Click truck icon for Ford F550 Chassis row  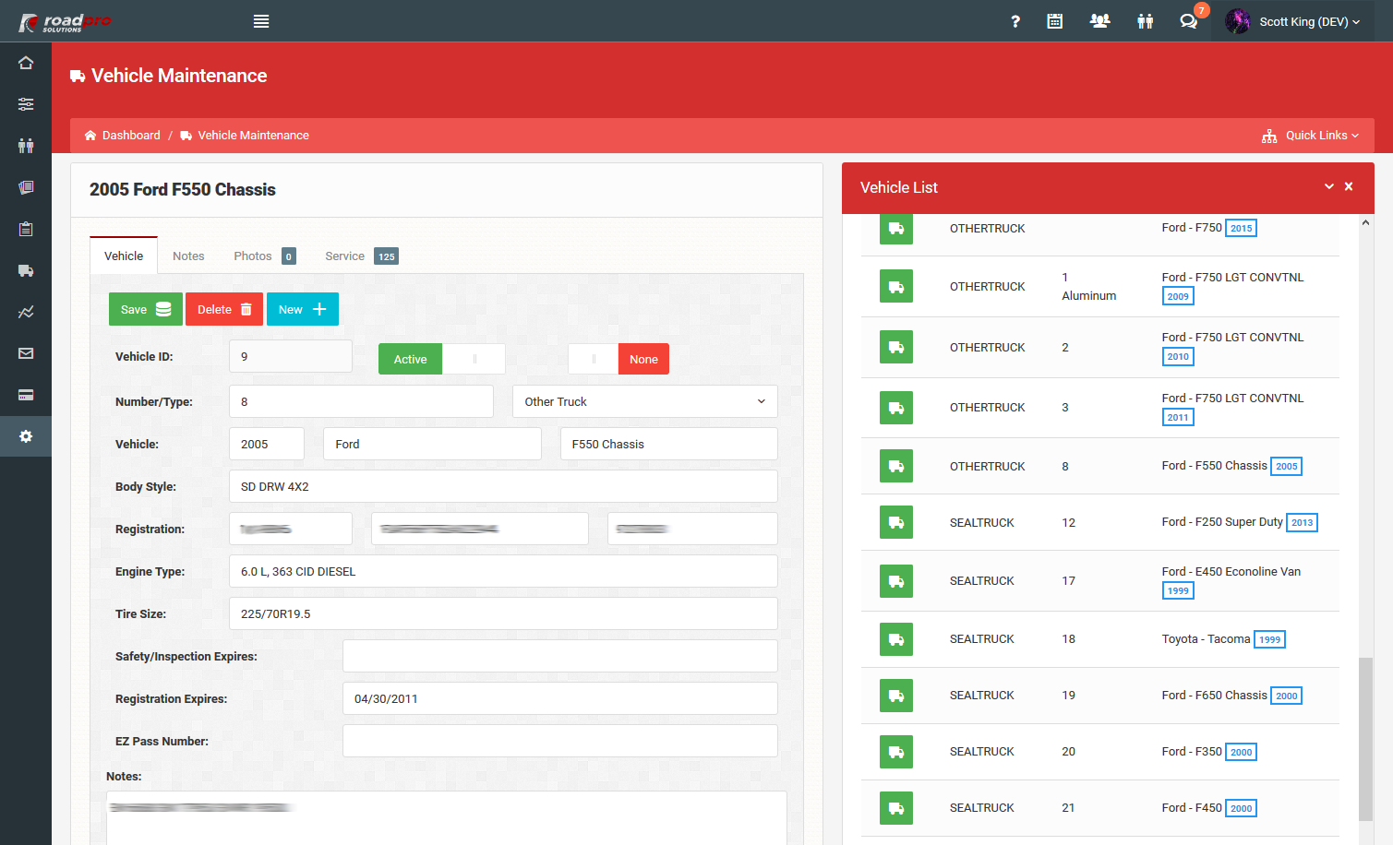896,466
